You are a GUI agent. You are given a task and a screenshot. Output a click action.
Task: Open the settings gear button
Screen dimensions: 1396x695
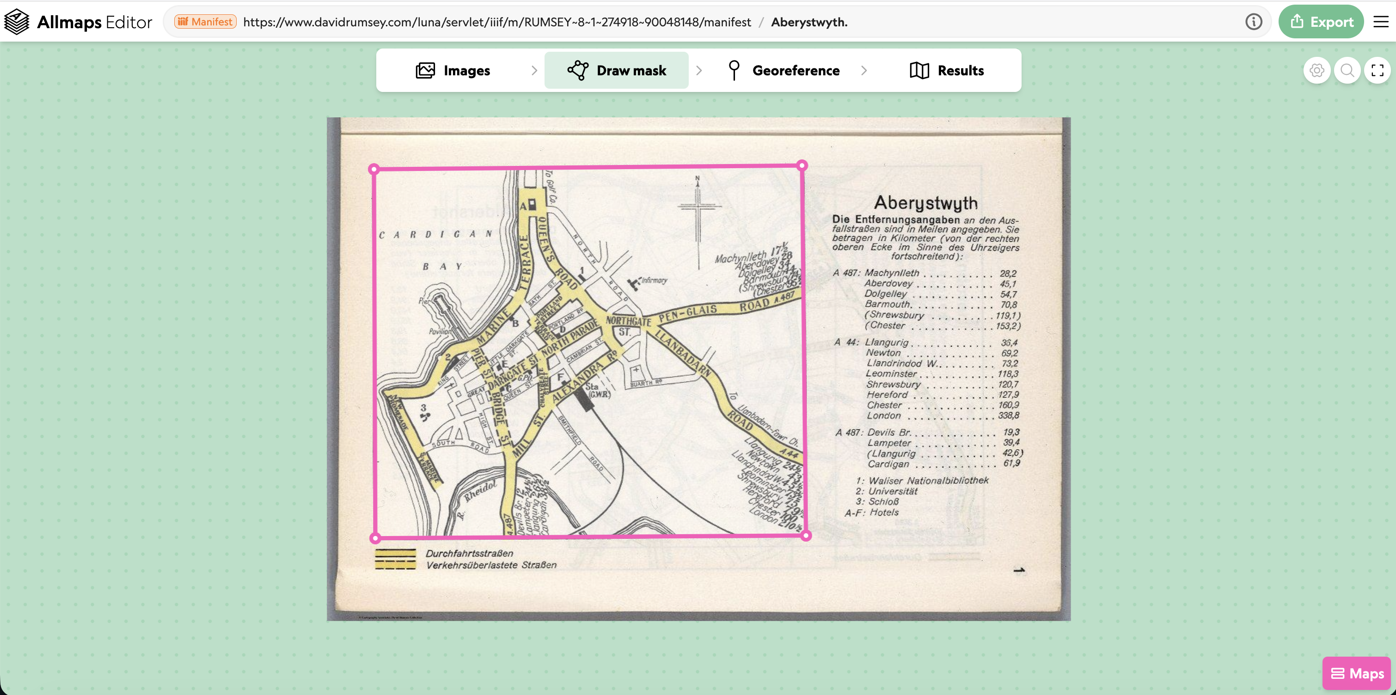coord(1317,70)
